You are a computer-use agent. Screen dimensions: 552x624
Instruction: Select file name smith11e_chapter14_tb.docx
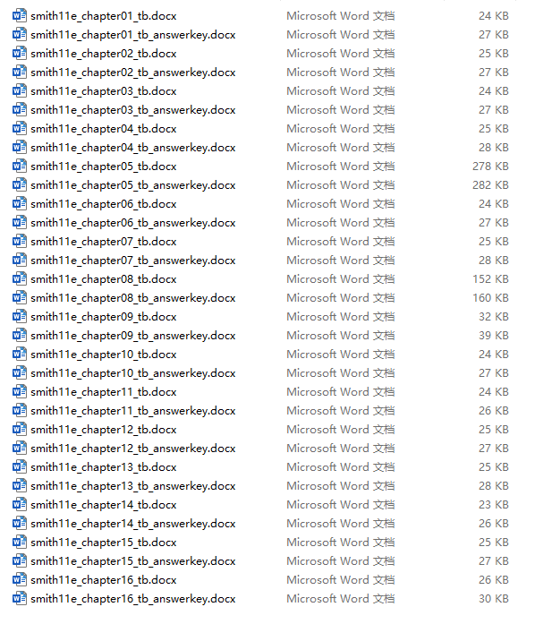tap(104, 505)
